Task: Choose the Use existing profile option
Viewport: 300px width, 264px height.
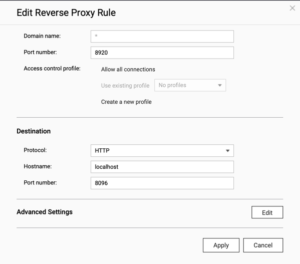Action: [125, 86]
